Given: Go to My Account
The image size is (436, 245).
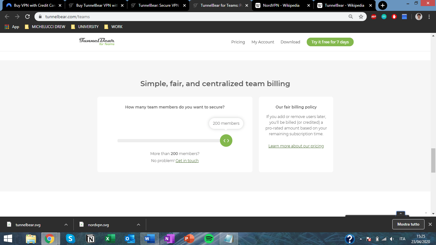Looking at the screenshot, I should click(263, 42).
